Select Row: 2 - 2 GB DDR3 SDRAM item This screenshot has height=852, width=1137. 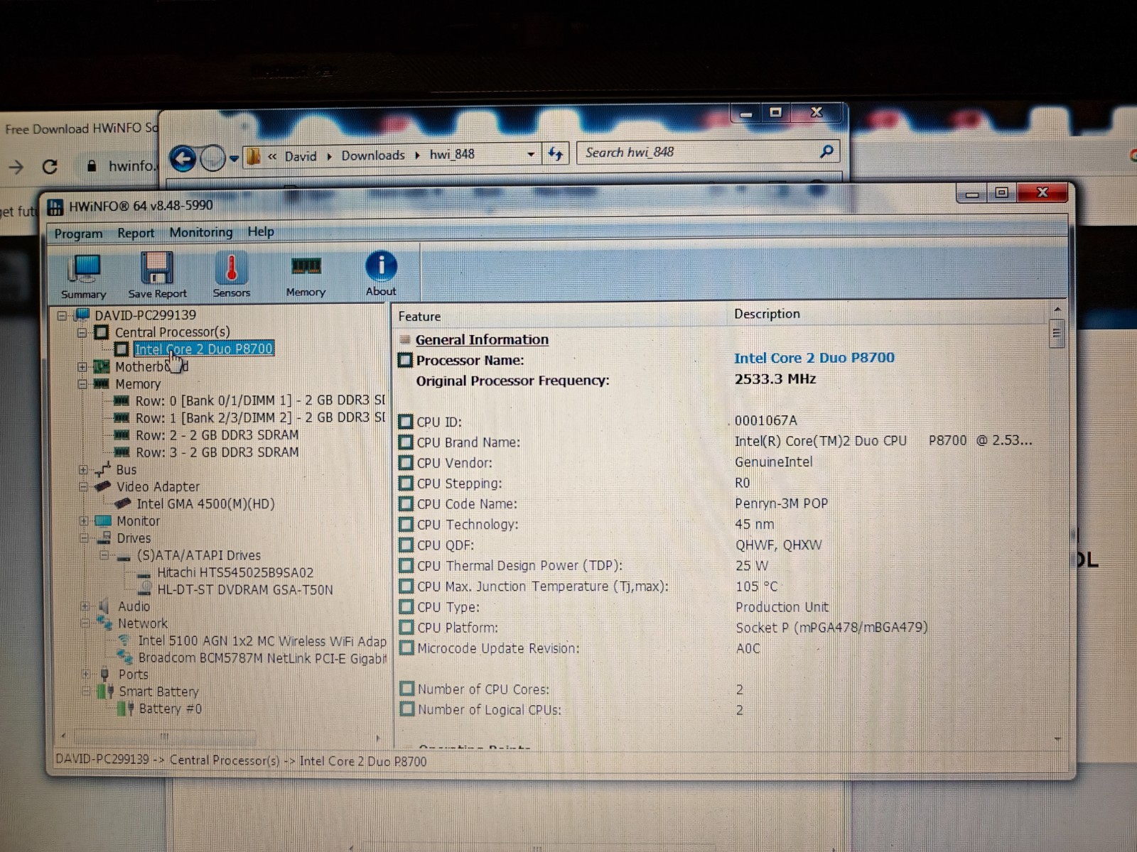(x=217, y=435)
